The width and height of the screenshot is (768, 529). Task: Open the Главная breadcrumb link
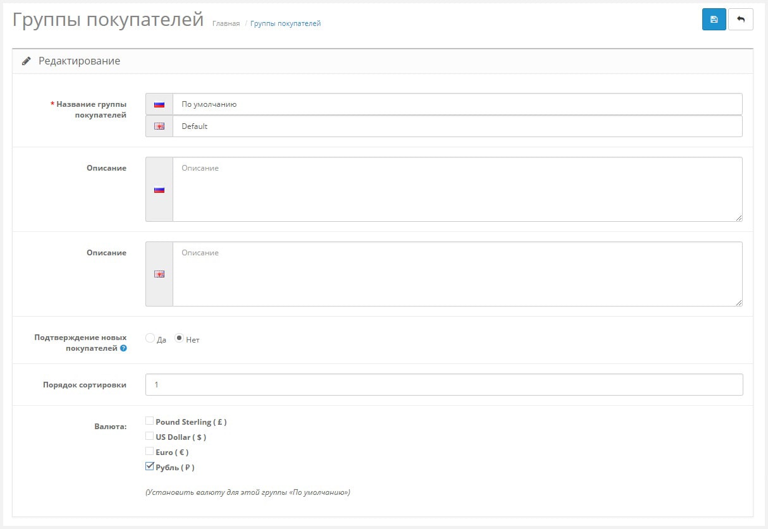[x=226, y=24]
